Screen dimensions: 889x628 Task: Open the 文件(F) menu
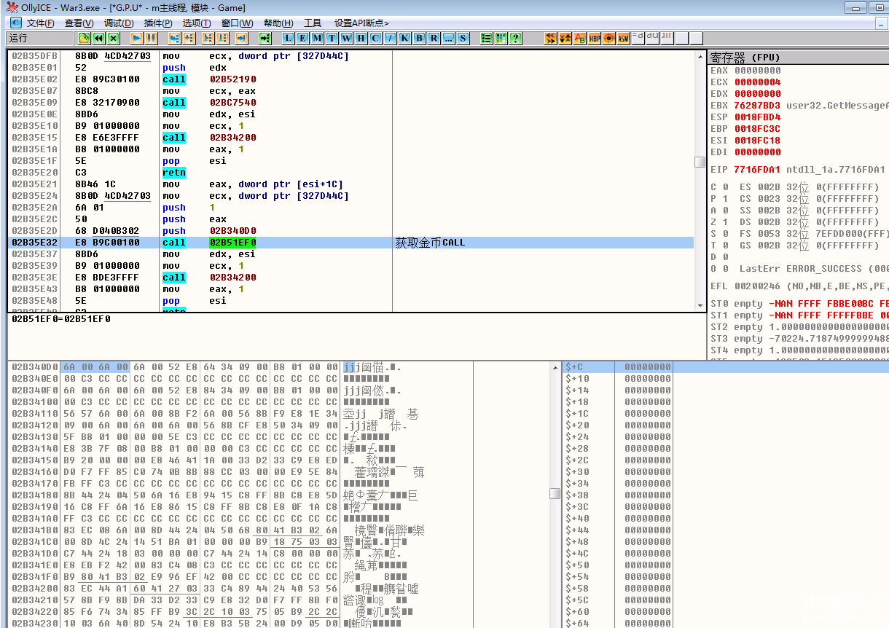pyautogui.click(x=40, y=23)
